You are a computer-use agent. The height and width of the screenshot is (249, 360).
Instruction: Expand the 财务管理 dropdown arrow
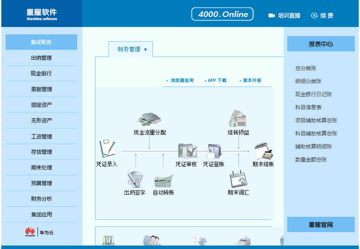pyautogui.click(x=145, y=50)
